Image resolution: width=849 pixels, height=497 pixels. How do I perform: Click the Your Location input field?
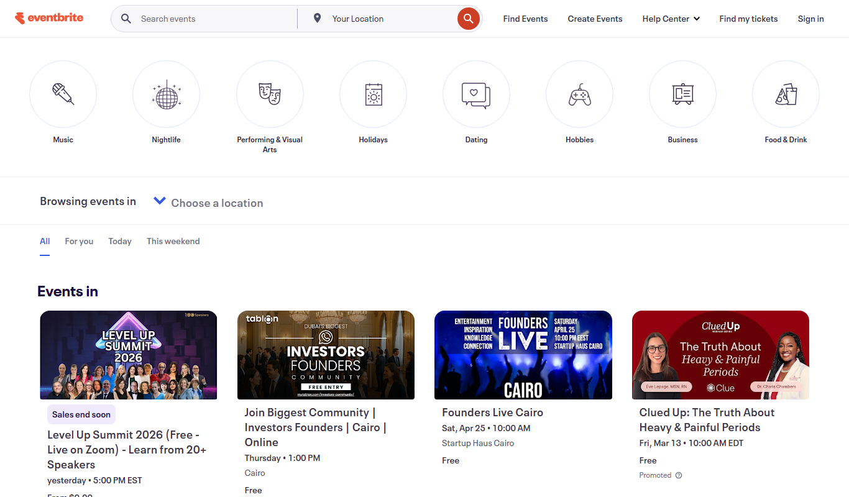point(392,19)
